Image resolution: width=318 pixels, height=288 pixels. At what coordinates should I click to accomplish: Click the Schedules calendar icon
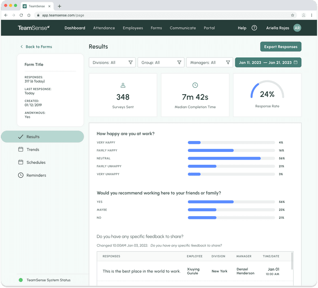(21, 162)
